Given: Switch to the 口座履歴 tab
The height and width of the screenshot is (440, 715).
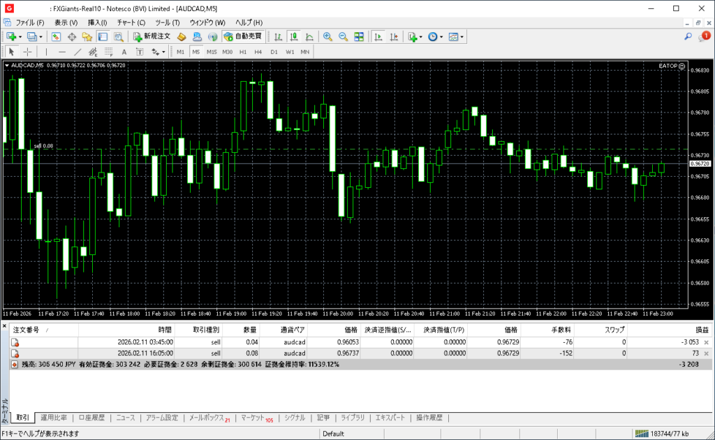Looking at the screenshot, I should point(91,418).
